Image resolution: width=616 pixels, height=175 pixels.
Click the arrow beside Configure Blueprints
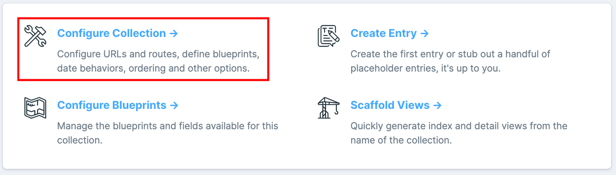tap(174, 105)
